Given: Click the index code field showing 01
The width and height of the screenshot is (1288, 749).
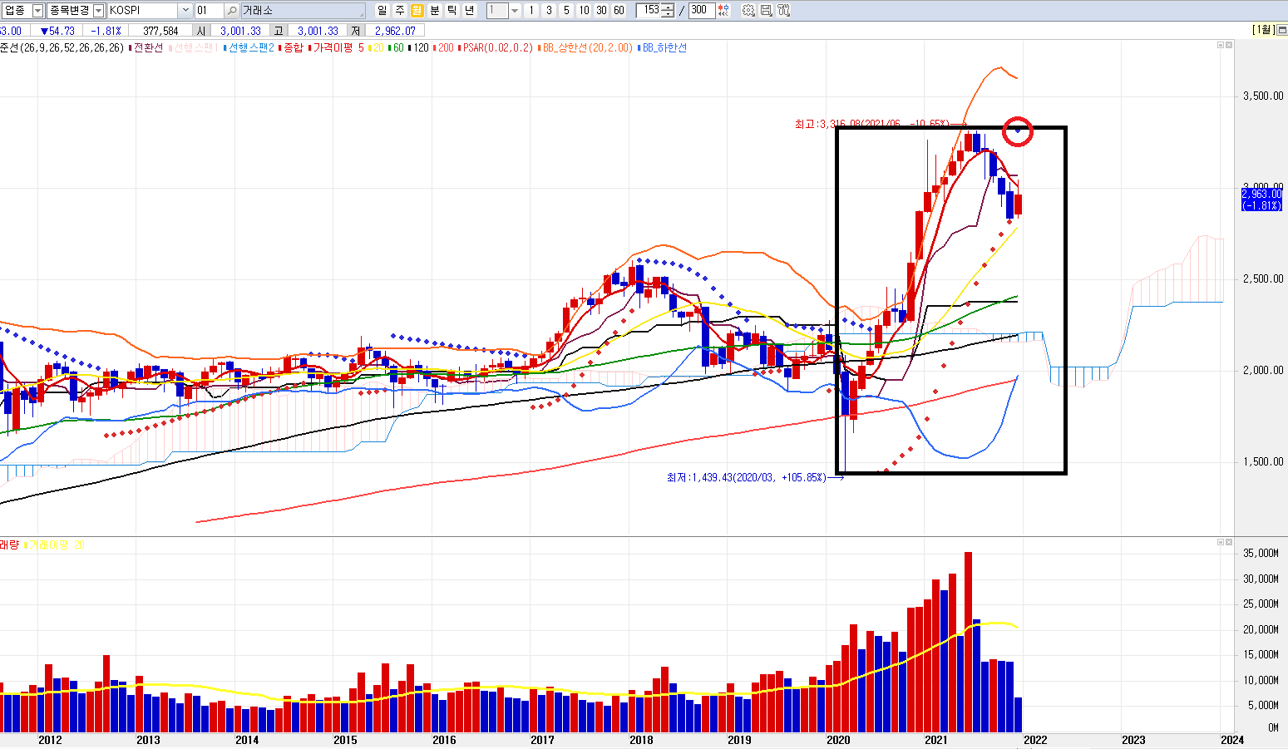Looking at the screenshot, I should pyautogui.click(x=209, y=11).
